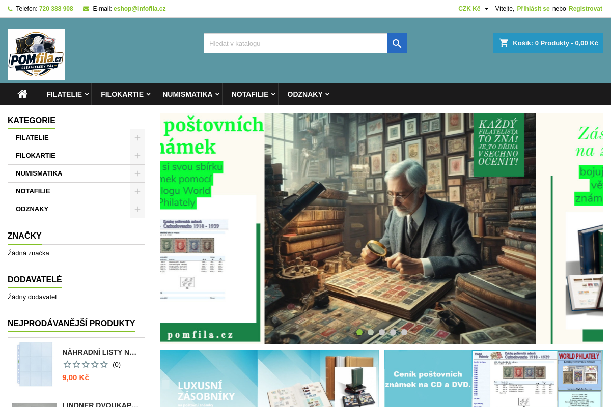Select fourth slider pagination dot
The width and height of the screenshot is (611, 407).
pyautogui.click(x=393, y=332)
